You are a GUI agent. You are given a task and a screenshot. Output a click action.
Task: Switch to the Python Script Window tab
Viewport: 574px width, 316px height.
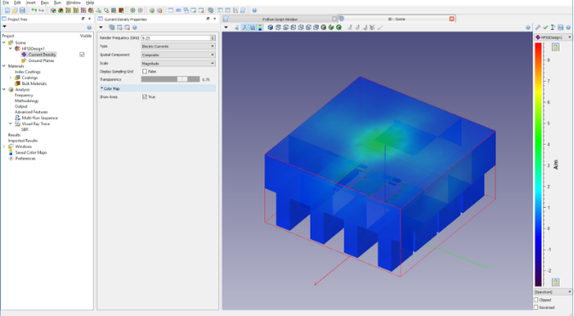(280, 19)
